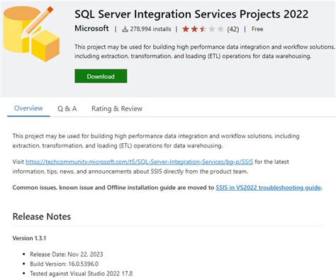This screenshot has height=280, width=336.
Task: Click the Build Version: 16.0.5396.0 line
Action: click(x=65, y=264)
